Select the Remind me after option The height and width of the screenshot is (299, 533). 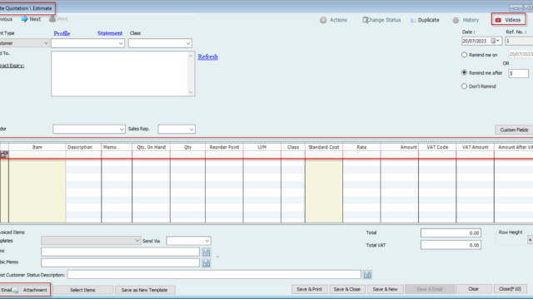coord(464,72)
